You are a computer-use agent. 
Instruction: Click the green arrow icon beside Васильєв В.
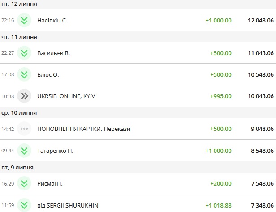(x=24, y=53)
